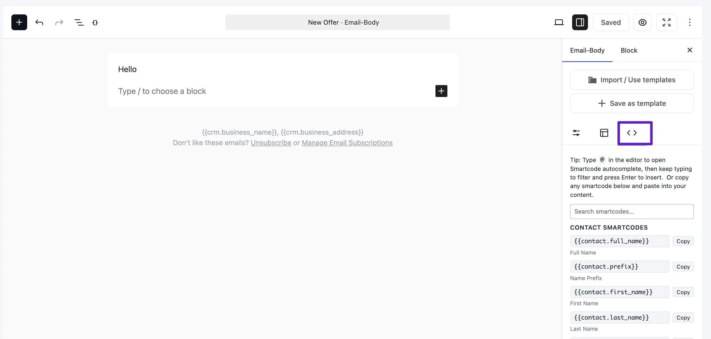Open the document overview list

[x=79, y=22]
